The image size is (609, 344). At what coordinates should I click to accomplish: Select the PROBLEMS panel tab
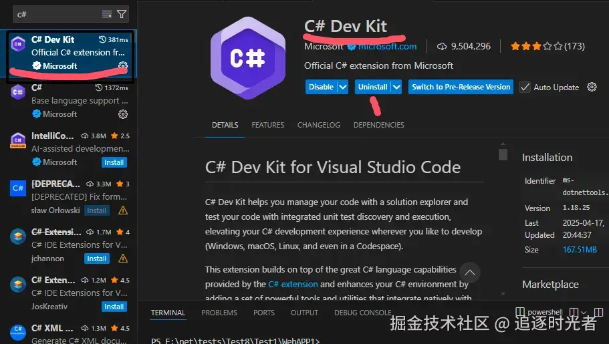click(x=219, y=313)
